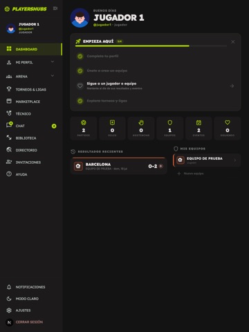
Task: Click the Invitaciones people icon
Action: tap(9, 162)
